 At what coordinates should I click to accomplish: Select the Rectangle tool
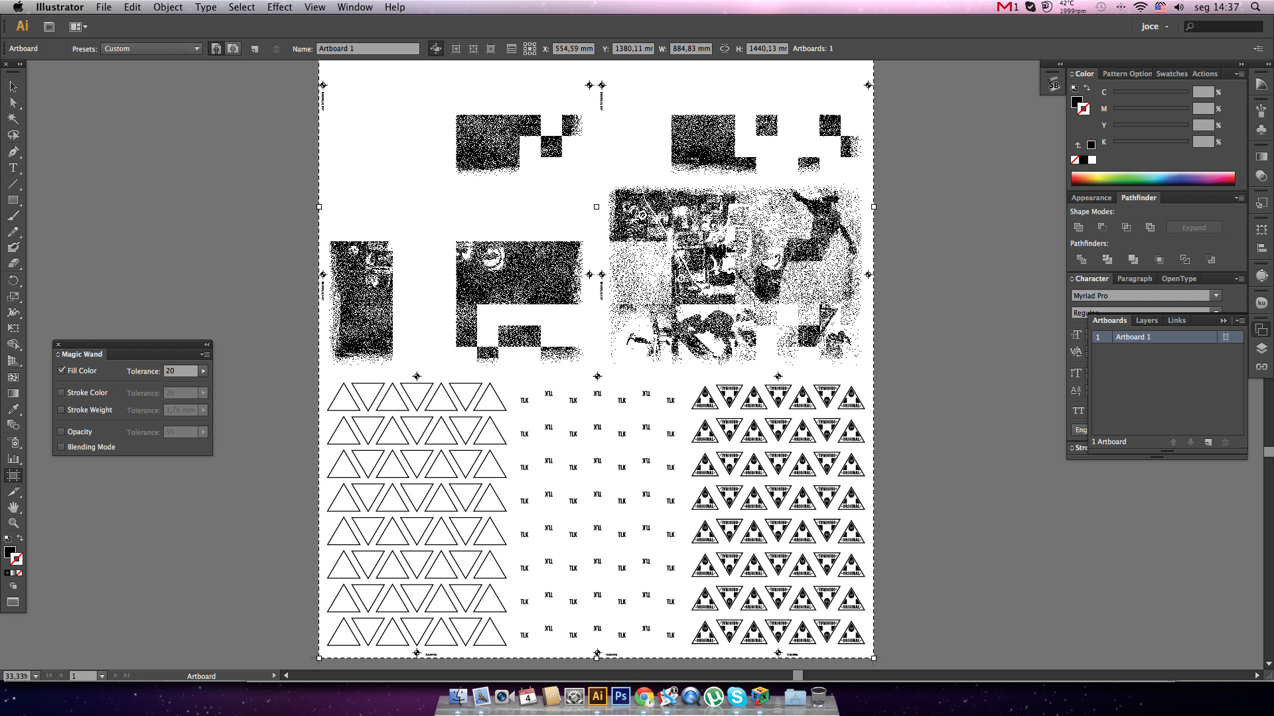pyautogui.click(x=13, y=200)
